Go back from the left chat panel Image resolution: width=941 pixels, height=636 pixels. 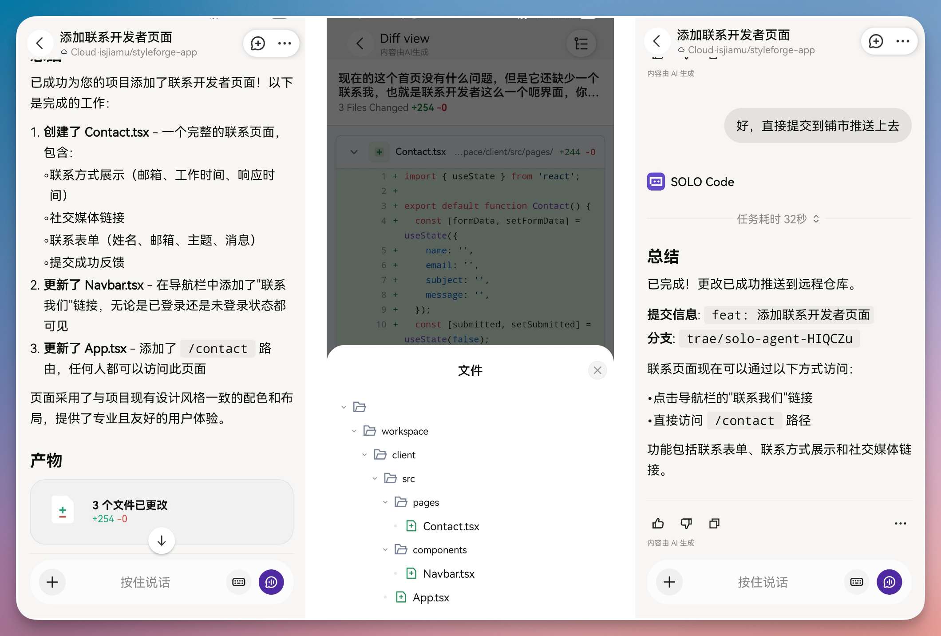tap(40, 44)
